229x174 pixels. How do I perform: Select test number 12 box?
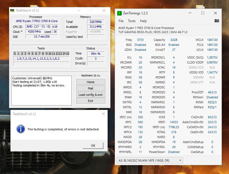coord(57,54)
